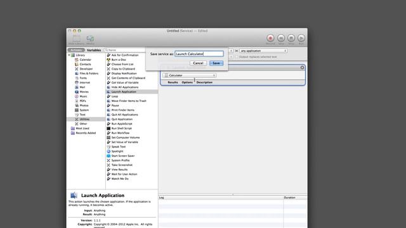Viewport: 406px width, 228px height.
Task: Select the System category
Action: [x=84, y=110]
